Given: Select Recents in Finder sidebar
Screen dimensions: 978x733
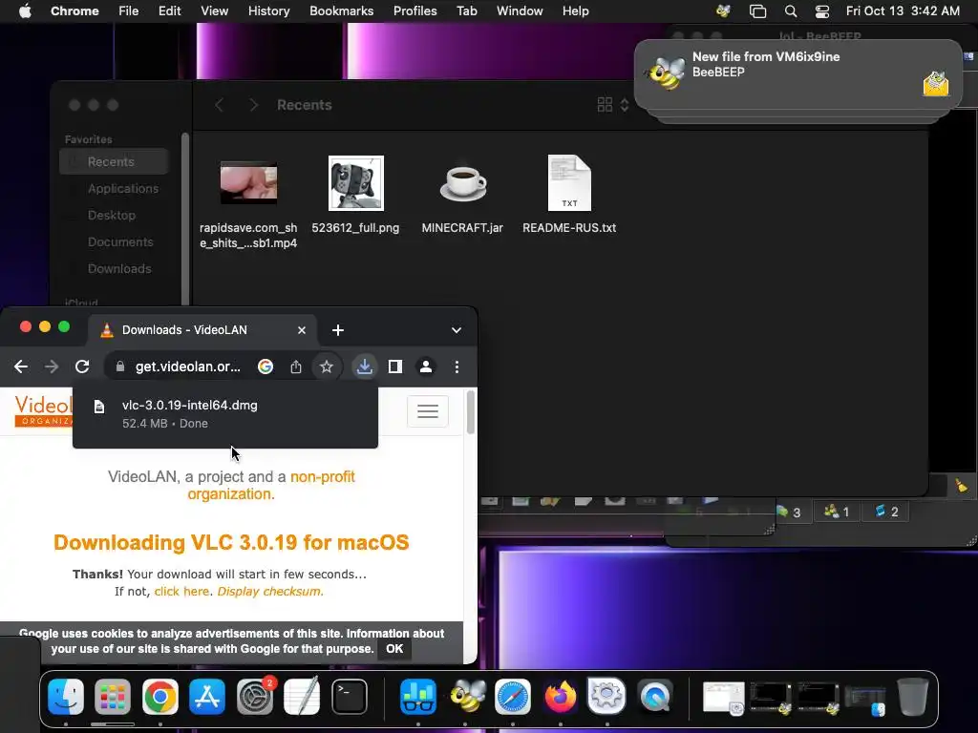Looking at the screenshot, I should point(114,161).
